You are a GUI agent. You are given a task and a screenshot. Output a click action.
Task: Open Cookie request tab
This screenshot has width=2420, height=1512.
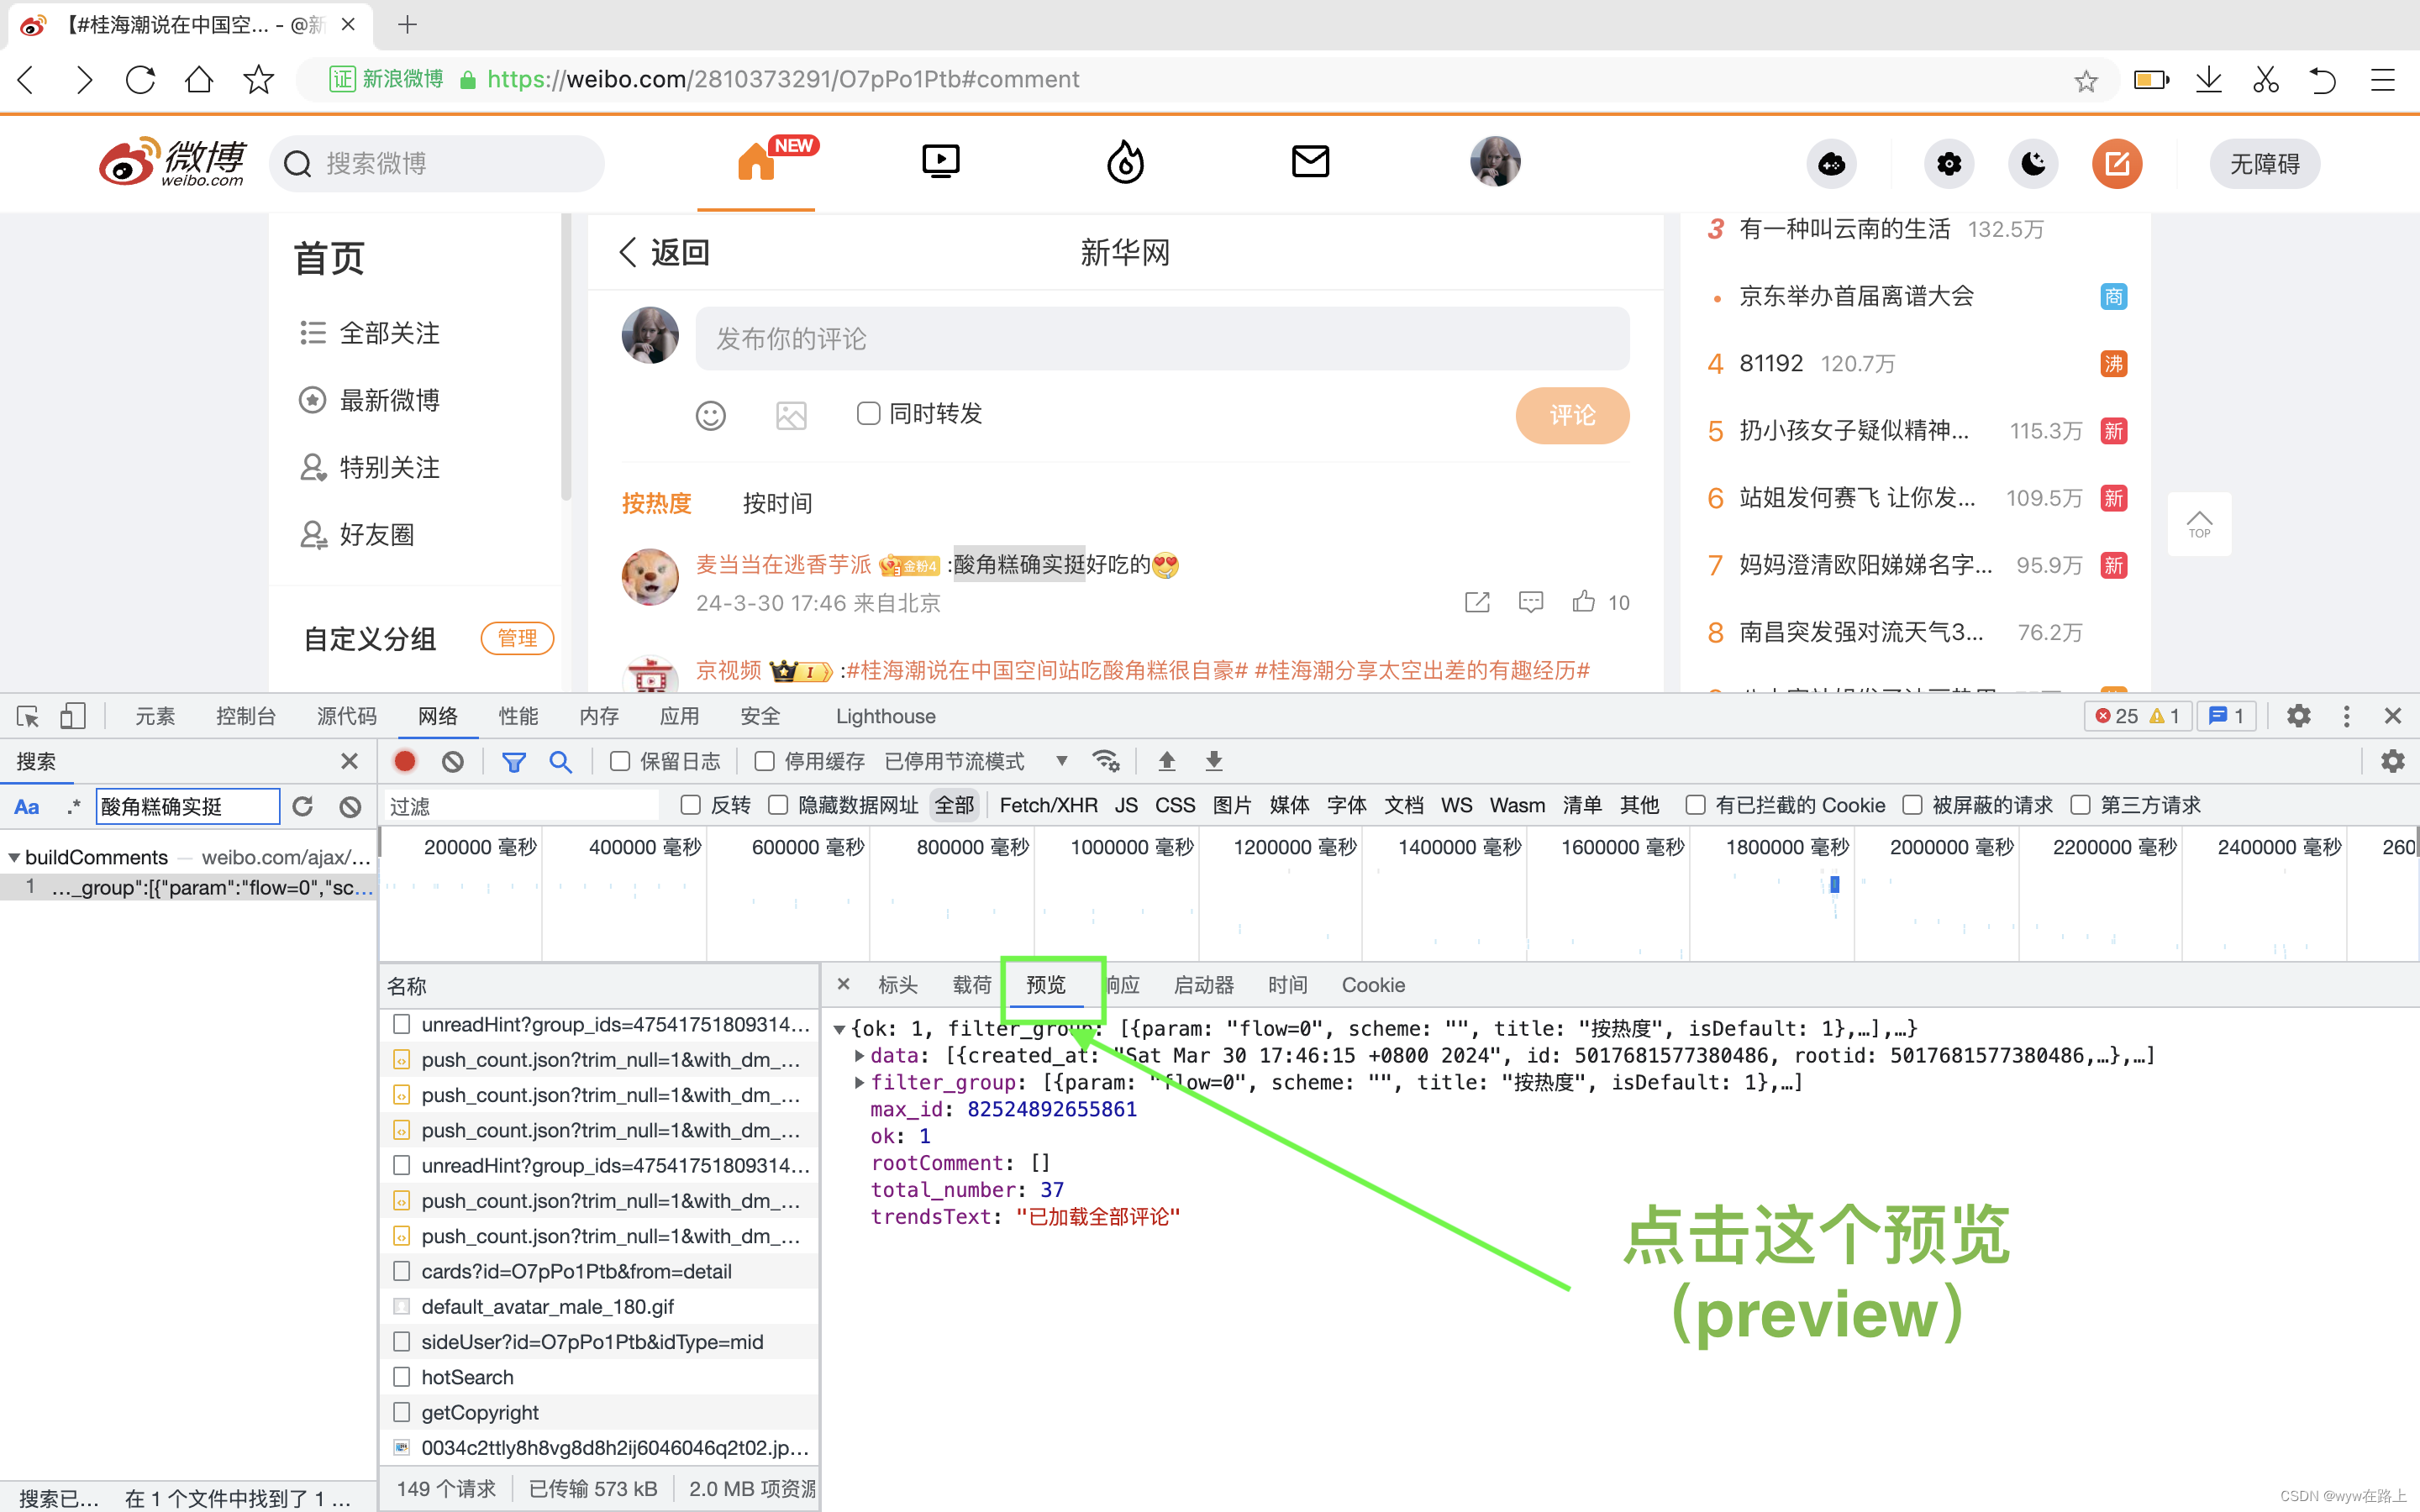1372,985
